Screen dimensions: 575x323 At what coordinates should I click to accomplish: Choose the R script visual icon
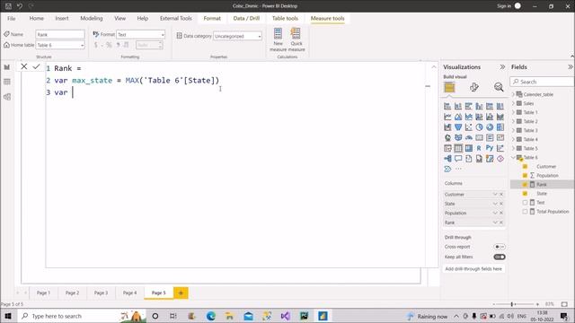click(x=479, y=148)
